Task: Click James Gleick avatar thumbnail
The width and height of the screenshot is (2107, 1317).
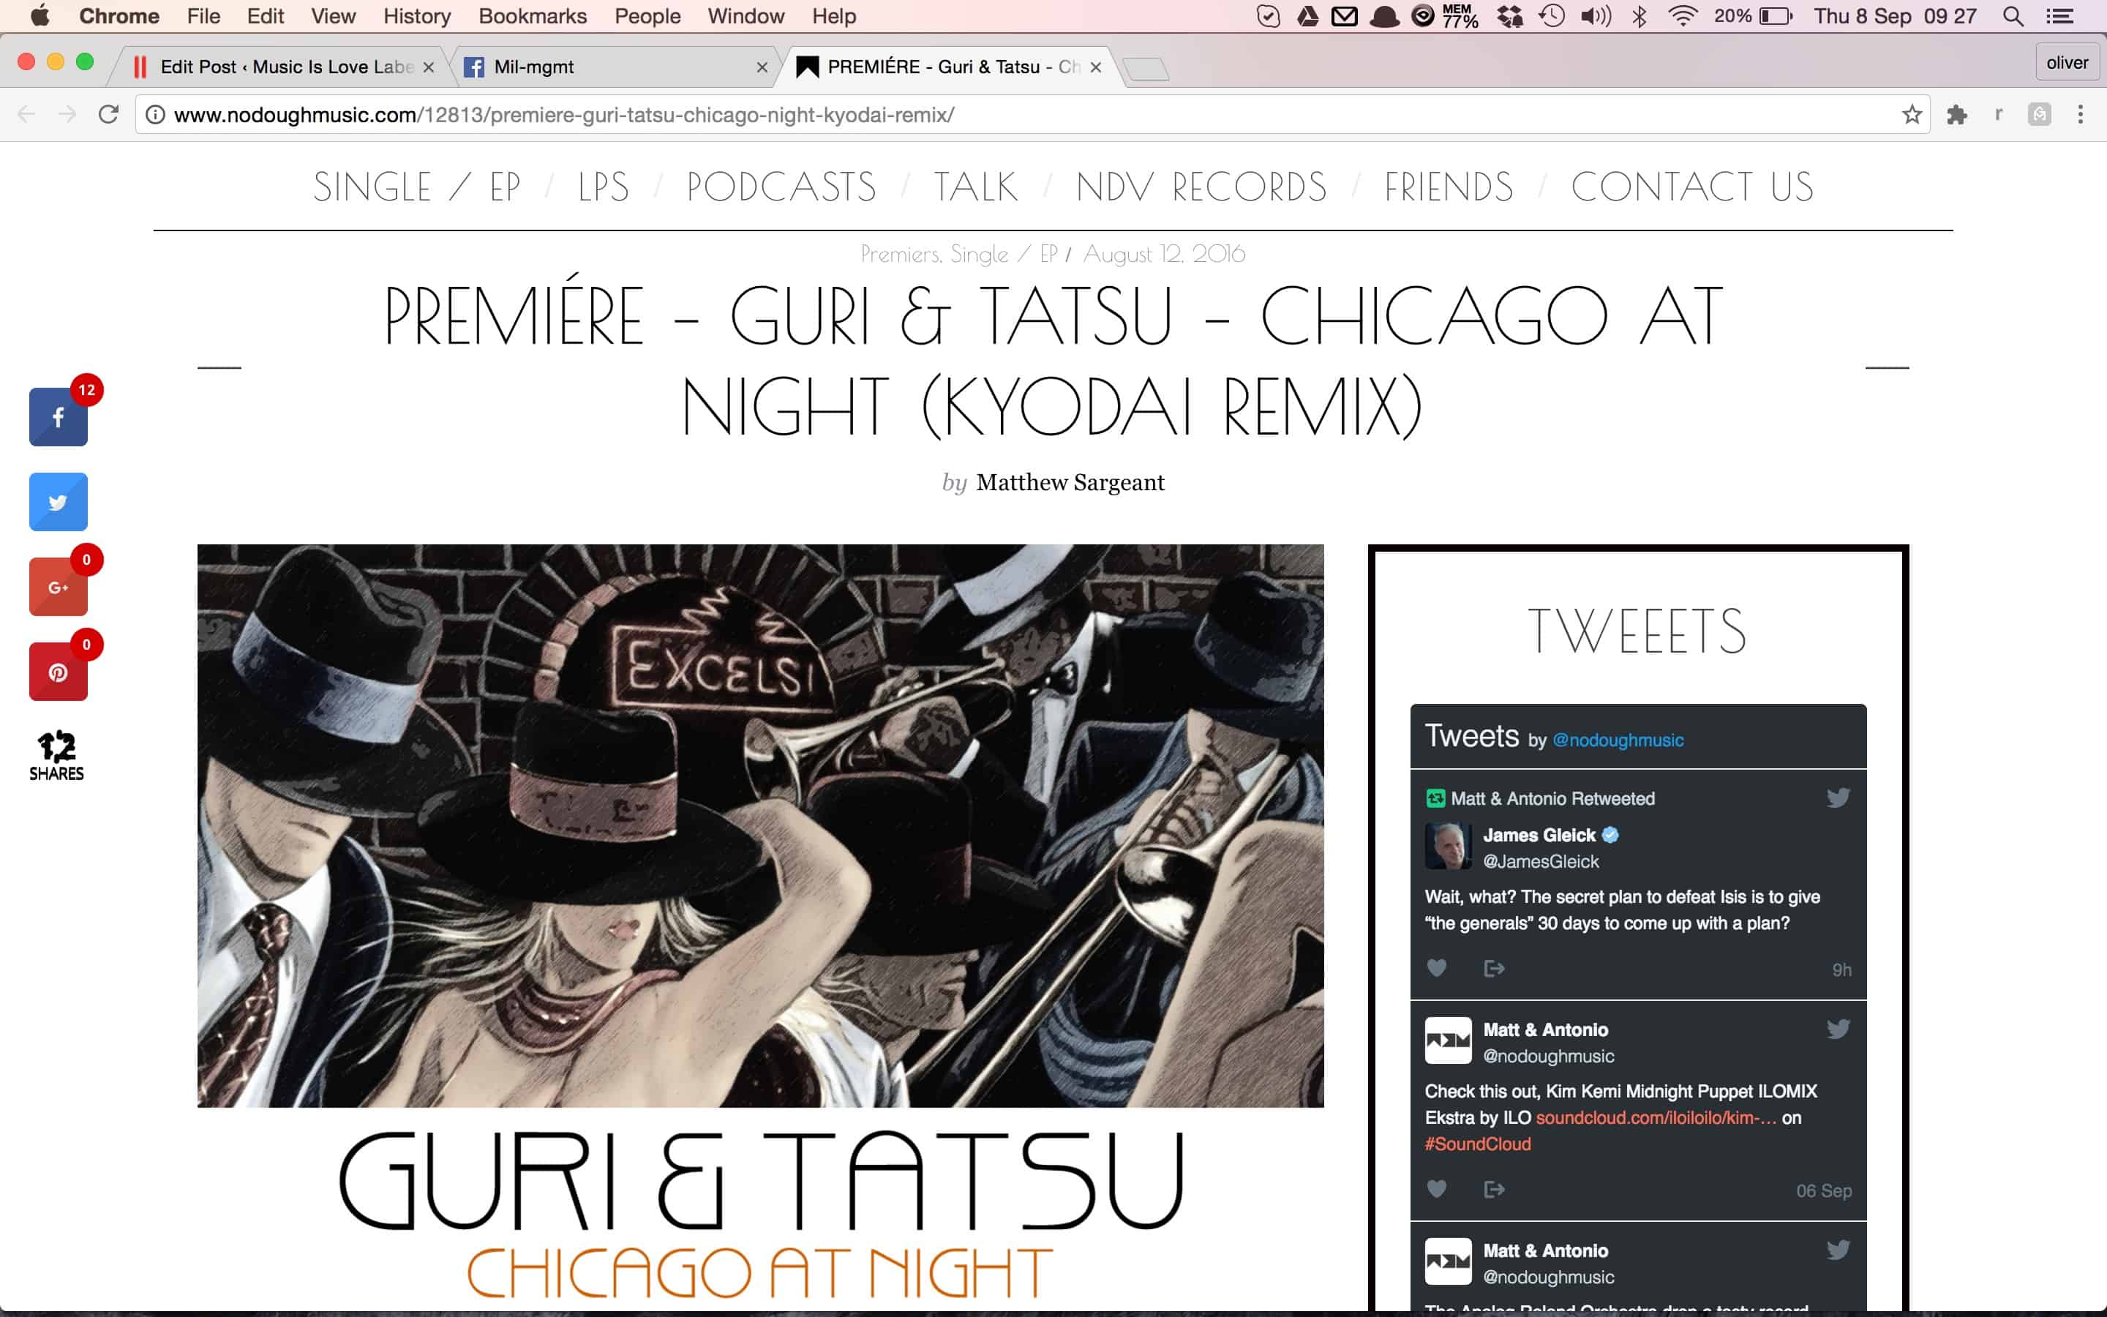Action: click(1448, 846)
